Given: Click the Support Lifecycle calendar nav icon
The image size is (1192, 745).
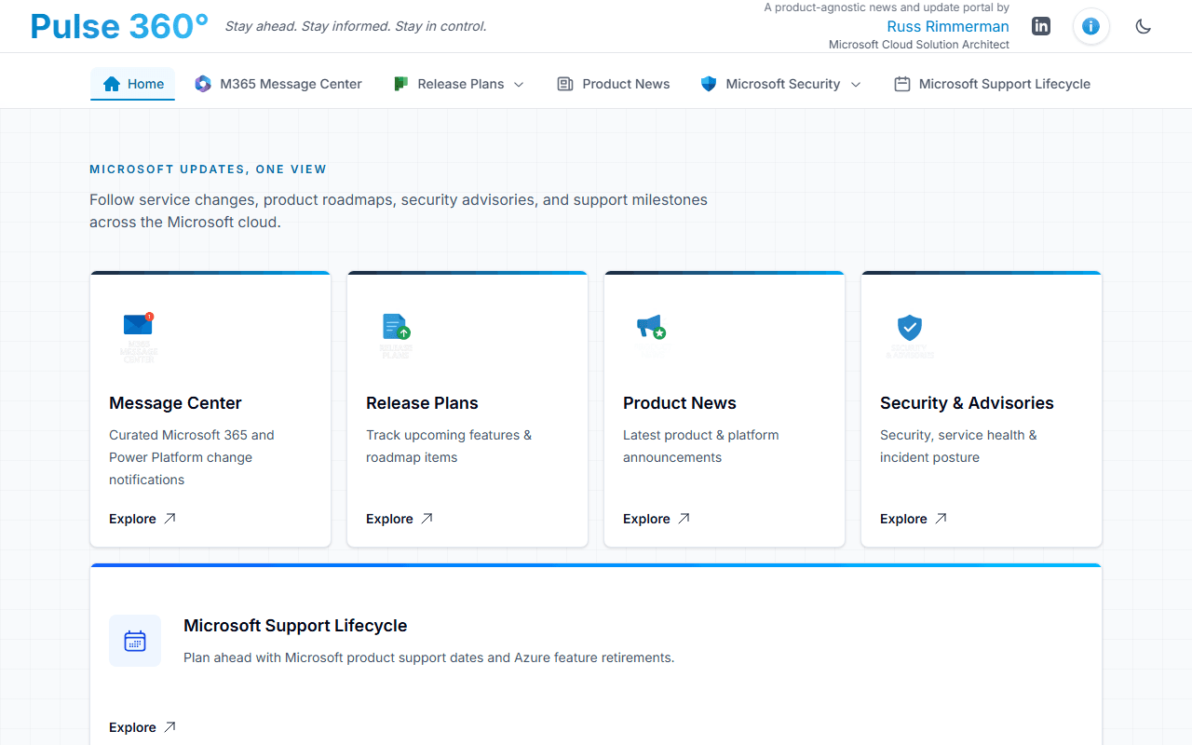Looking at the screenshot, I should (901, 84).
